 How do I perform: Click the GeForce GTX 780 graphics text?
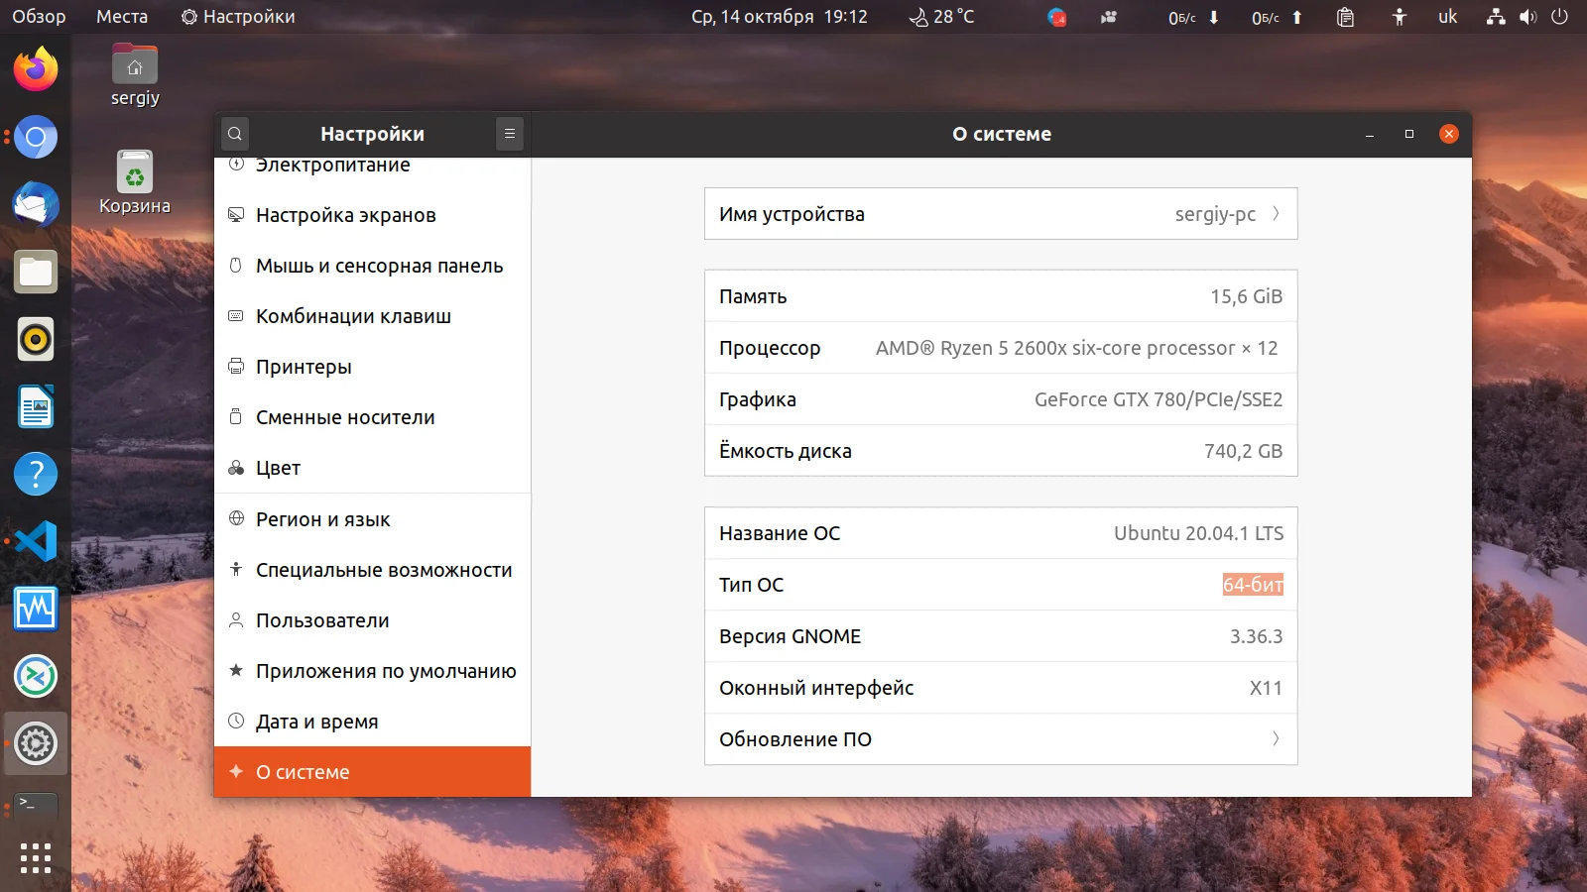[x=1159, y=399]
